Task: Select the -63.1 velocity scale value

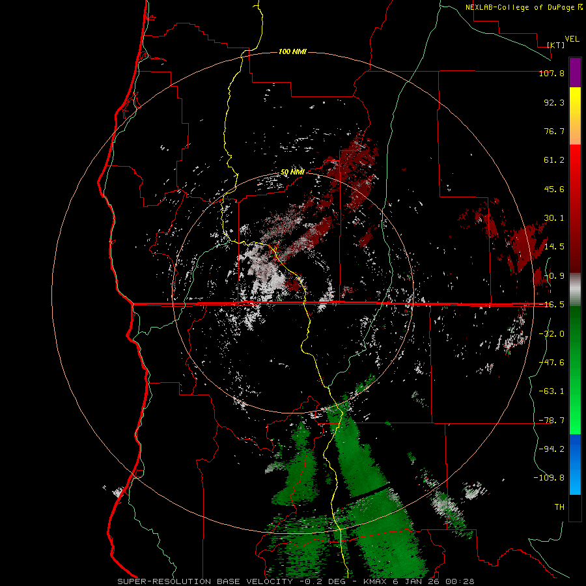Action: (551, 391)
